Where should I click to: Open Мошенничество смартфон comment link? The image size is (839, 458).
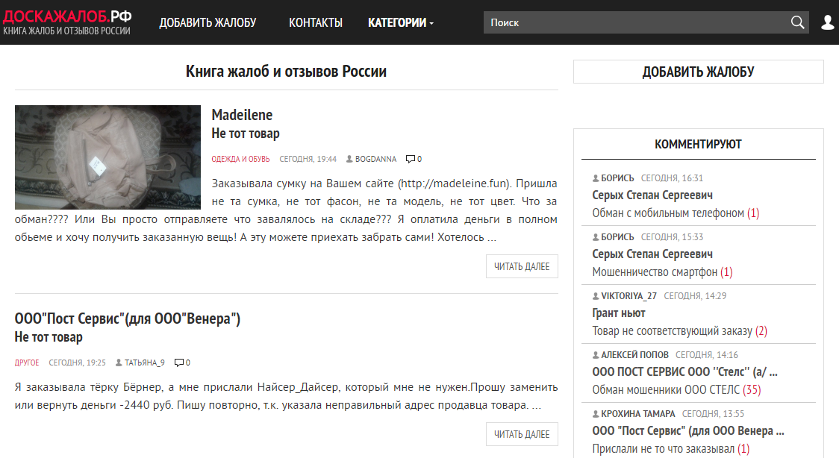coord(655,272)
